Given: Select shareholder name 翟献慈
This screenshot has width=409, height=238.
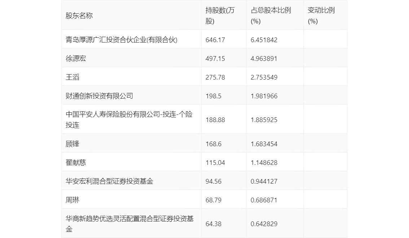Looking at the screenshot, I should click(x=76, y=163).
